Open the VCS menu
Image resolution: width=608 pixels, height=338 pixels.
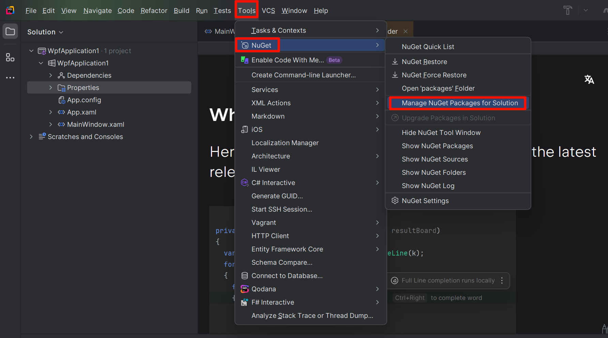point(268,11)
